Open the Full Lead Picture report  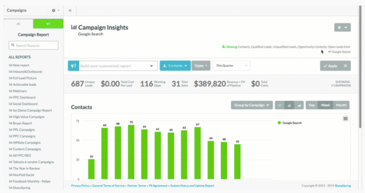(22, 78)
